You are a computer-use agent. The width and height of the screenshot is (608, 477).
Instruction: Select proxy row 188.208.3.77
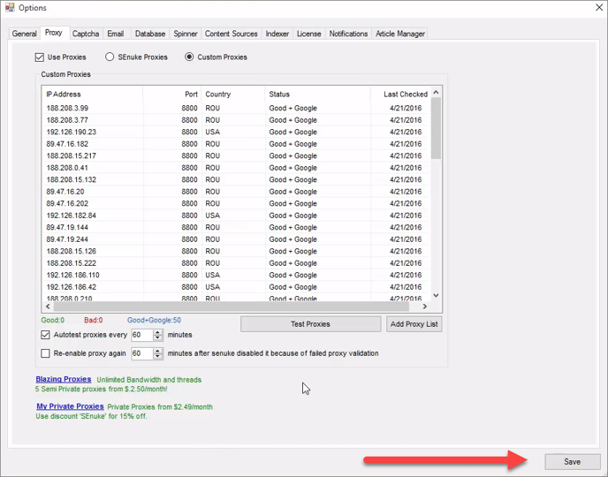pyautogui.click(x=237, y=120)
